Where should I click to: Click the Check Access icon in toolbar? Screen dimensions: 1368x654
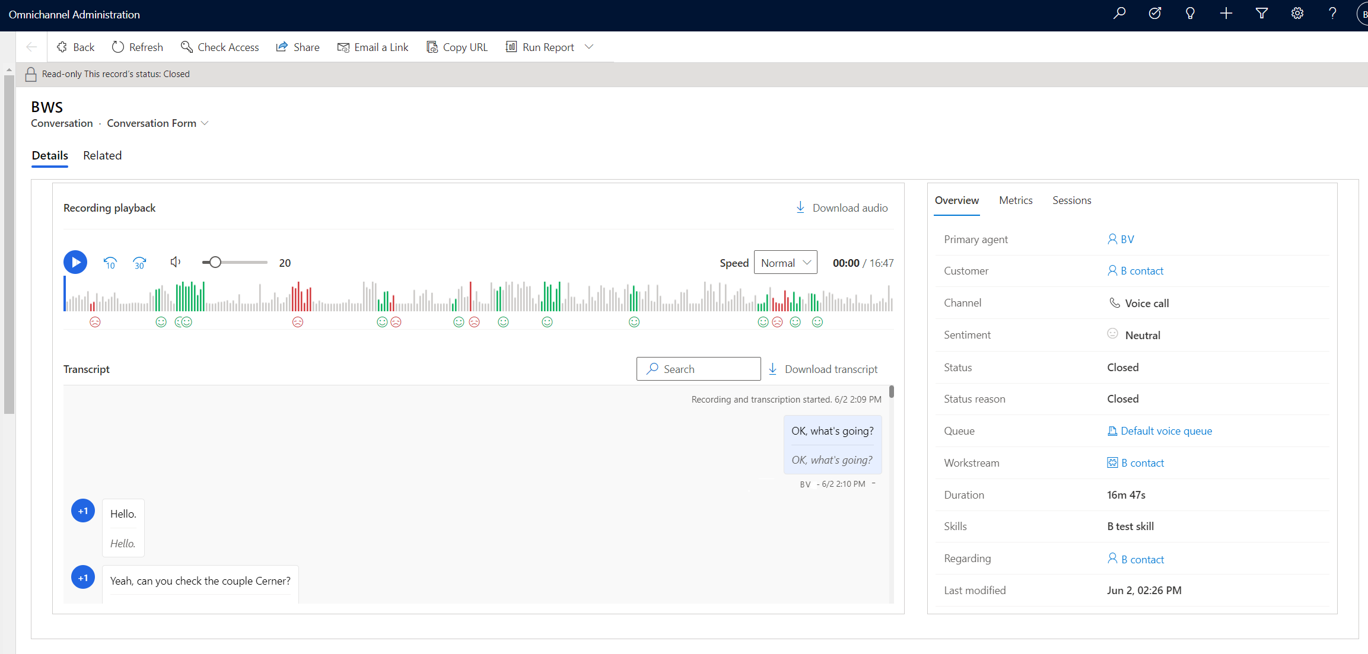pyautogui.click(x=185, y=47)
